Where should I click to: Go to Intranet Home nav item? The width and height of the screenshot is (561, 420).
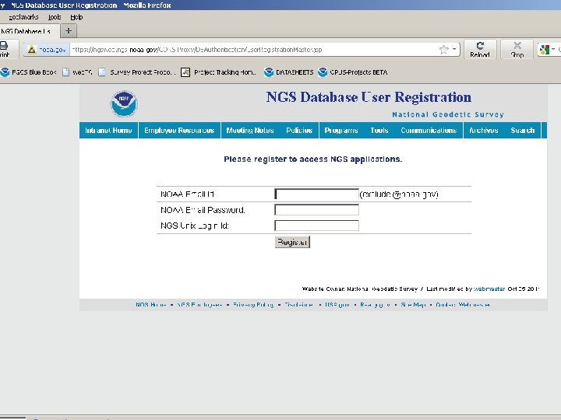[108, 131]
